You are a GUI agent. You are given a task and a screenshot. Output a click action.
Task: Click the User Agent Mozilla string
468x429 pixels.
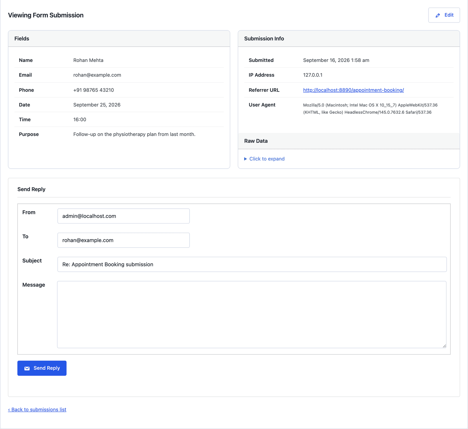coord(370,109)
